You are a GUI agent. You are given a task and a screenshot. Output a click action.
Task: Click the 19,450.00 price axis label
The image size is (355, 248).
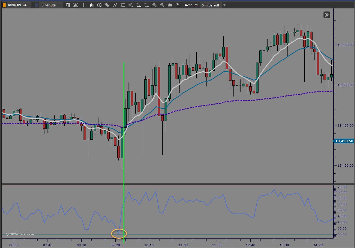click(x=345, y=125)
